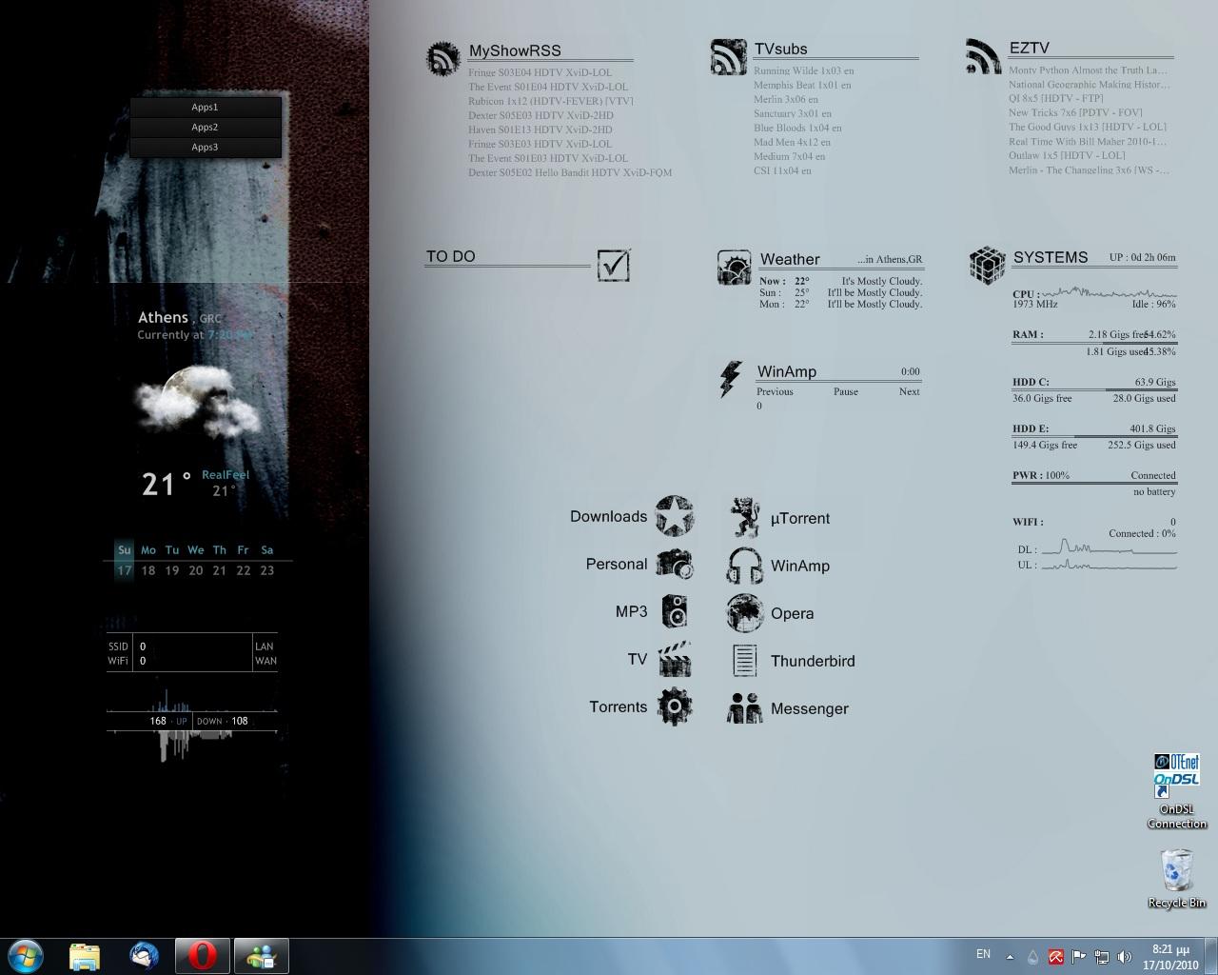
Task: Click the network tray icon
Action: 1101,956
